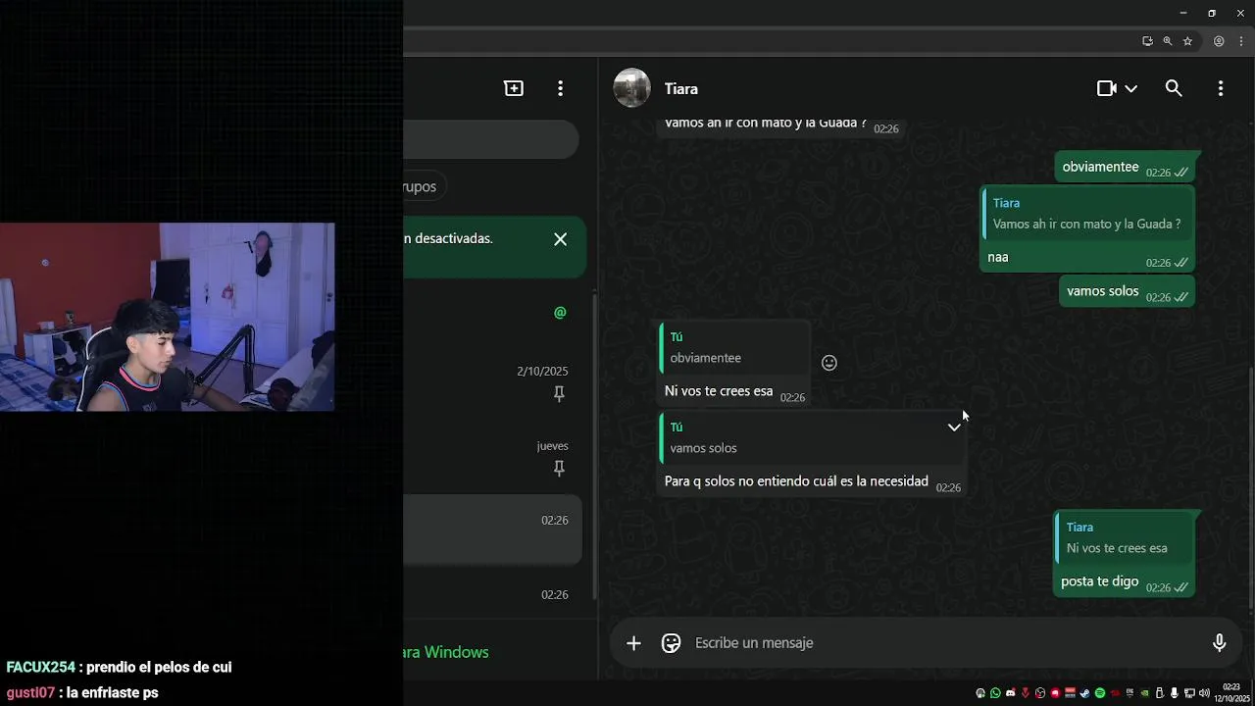The height and width of the screenshot is (706, 1255).
Task: Open Tiara's profile picture
Action: click(x=632, y=88)
